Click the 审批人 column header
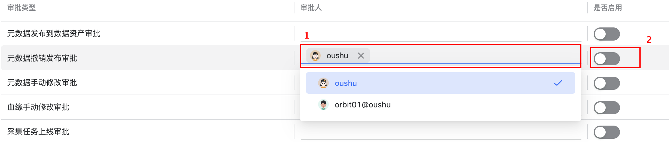The image size is (669, 142). pyautogui.click(x=311, y=8)
